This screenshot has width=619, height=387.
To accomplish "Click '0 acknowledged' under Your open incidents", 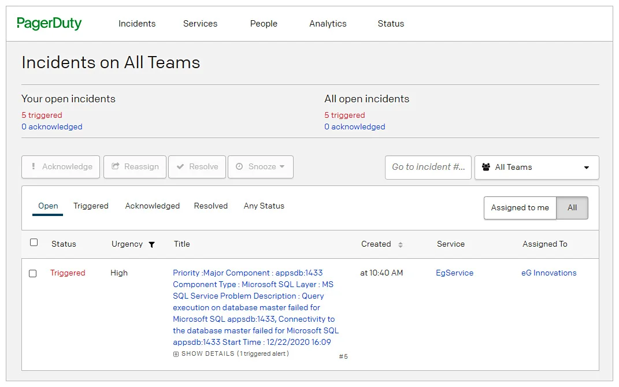I will click(51, 126).
